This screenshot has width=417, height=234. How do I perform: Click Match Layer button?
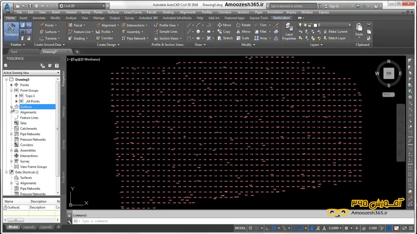(x=334, y=38)
